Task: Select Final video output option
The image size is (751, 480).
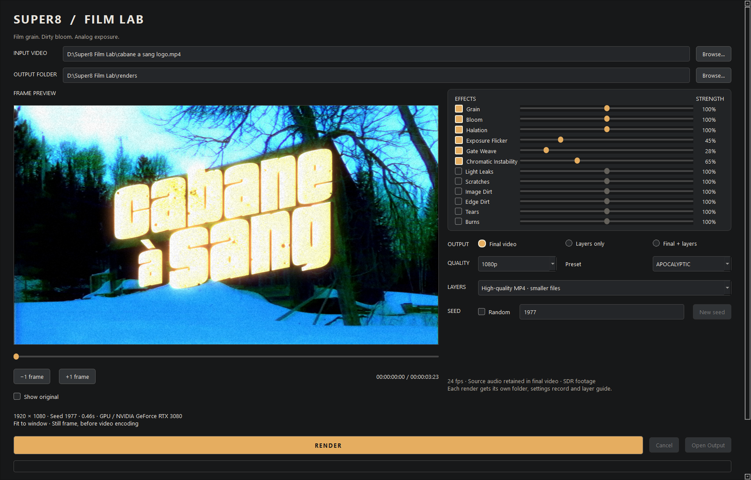Action: click(x=482, y=244)
